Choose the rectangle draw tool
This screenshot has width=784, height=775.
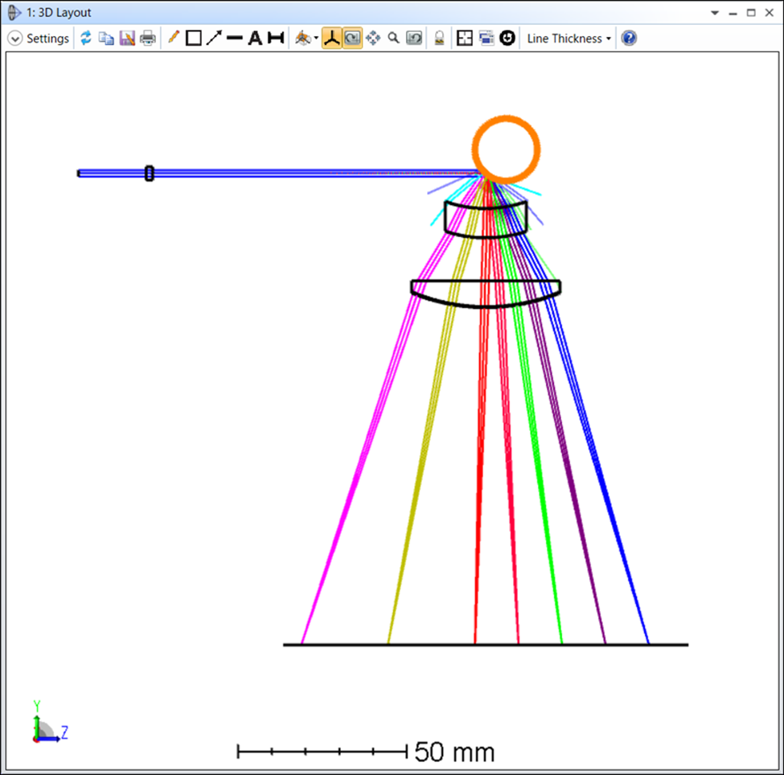[x=194, y=38]
